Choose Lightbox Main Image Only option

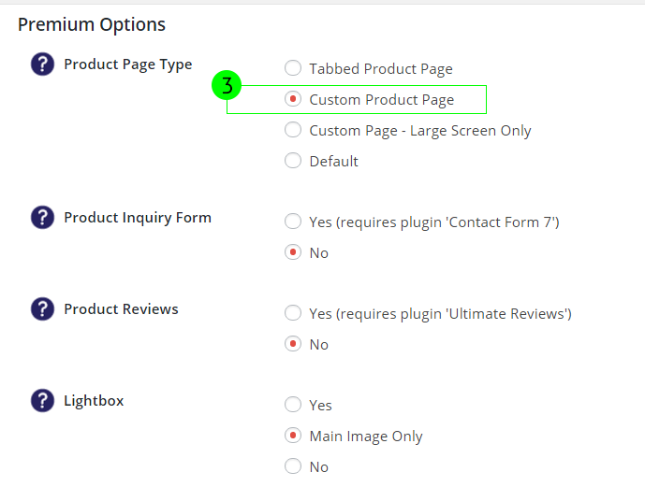click(x=293, y=435)
